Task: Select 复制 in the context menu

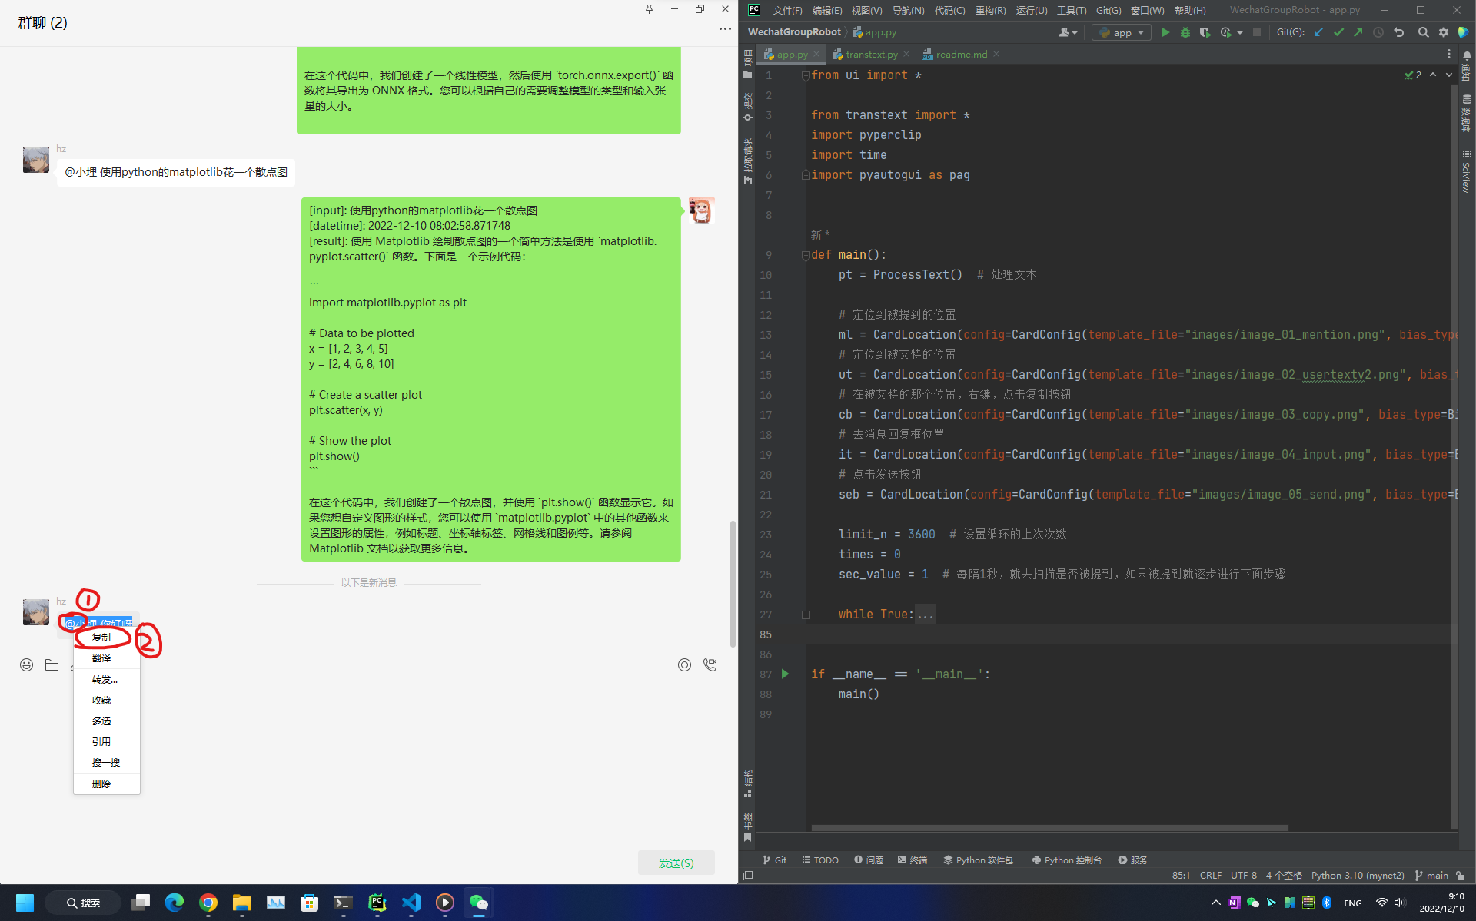Action: point(101,638)
